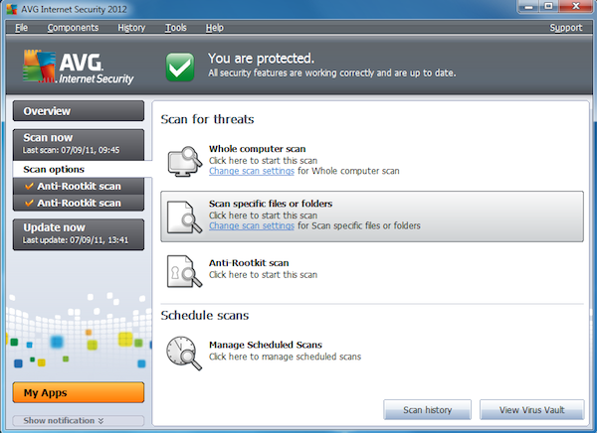Close the AVG window
Screen dimensions: 597x433
pyautogui.click(x=576, y=7)
